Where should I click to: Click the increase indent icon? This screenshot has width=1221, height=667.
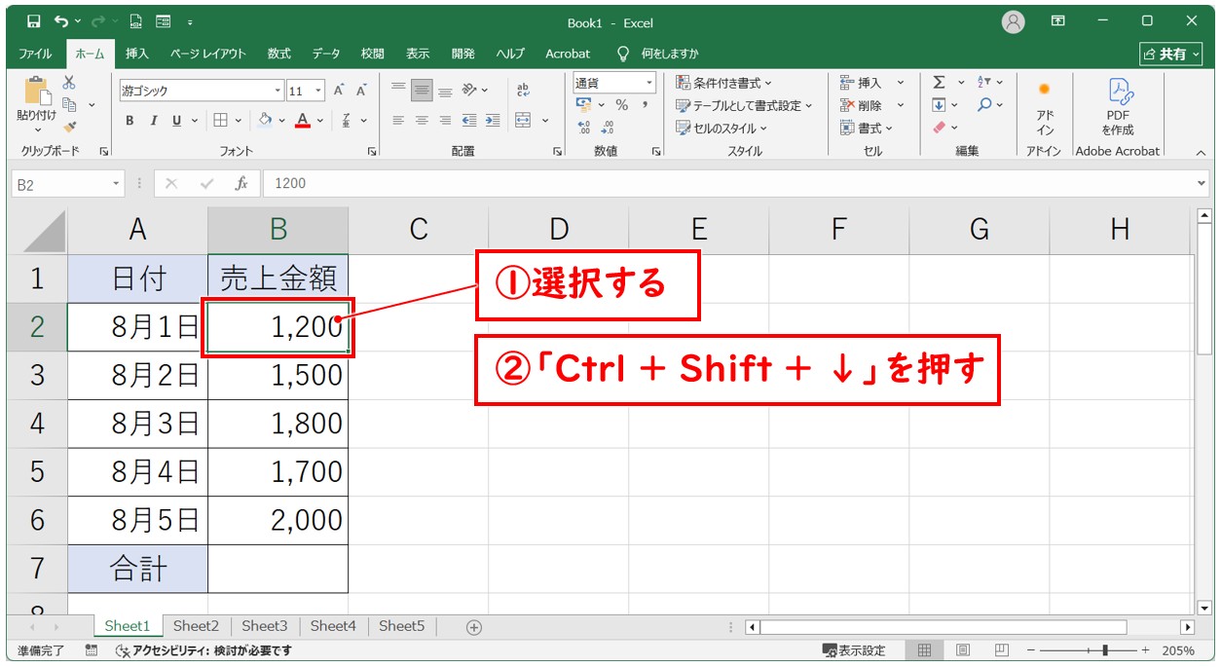[493, 121]
